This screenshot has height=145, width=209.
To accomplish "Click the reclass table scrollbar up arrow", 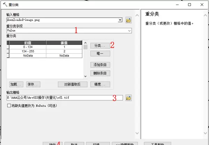I will (85, 42).
